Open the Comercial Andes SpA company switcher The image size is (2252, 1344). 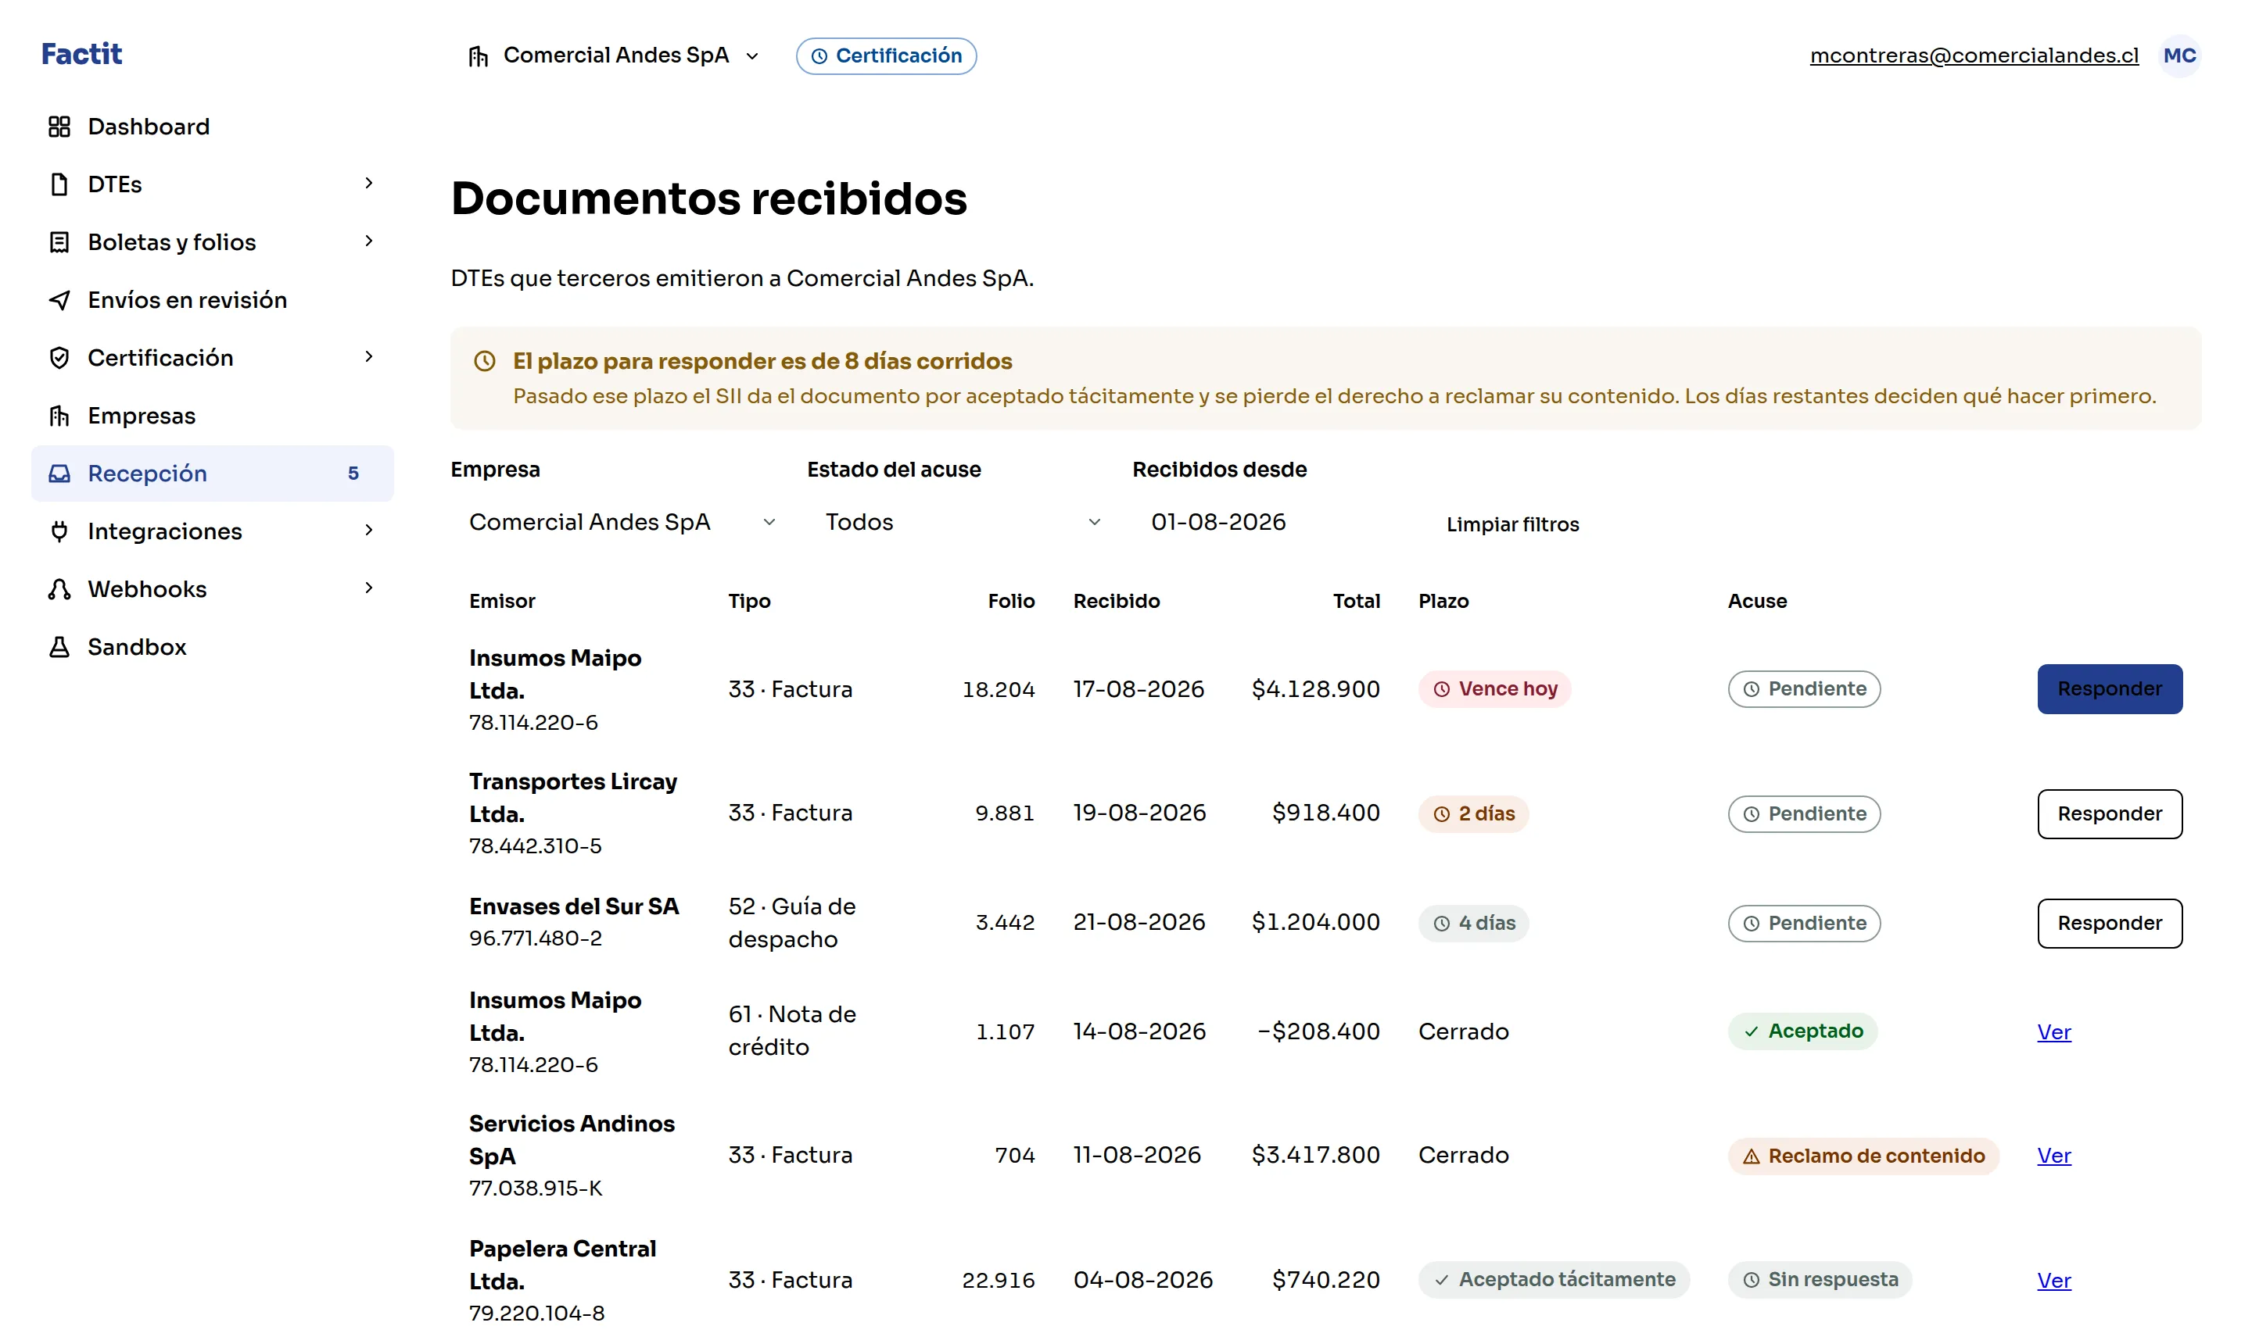tap(614, 56)
